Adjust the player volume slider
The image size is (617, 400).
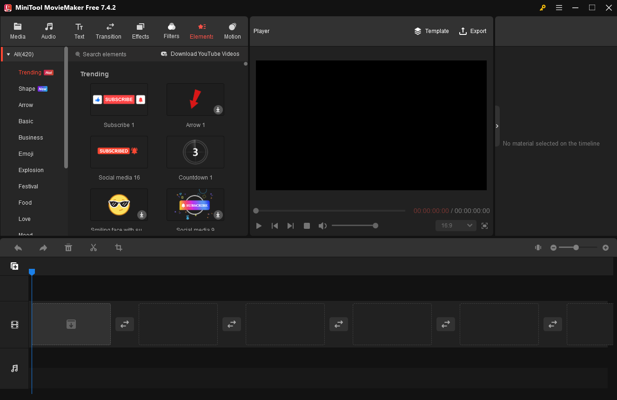(355, 226)
